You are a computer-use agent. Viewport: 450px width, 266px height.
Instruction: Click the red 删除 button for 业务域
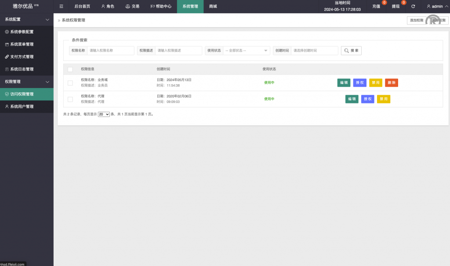tap(391, 83)
